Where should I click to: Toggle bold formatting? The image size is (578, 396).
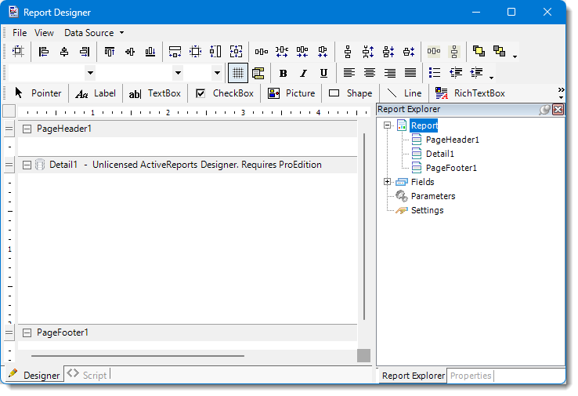[283, 73]
